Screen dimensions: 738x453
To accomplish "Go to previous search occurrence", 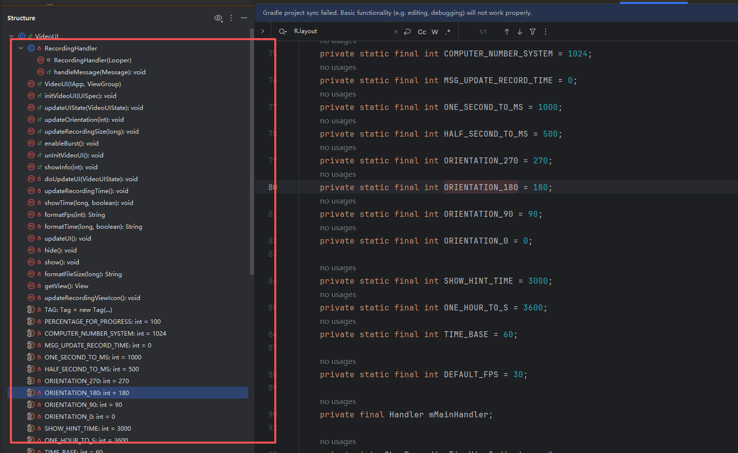I will click(x=507, y=32).
